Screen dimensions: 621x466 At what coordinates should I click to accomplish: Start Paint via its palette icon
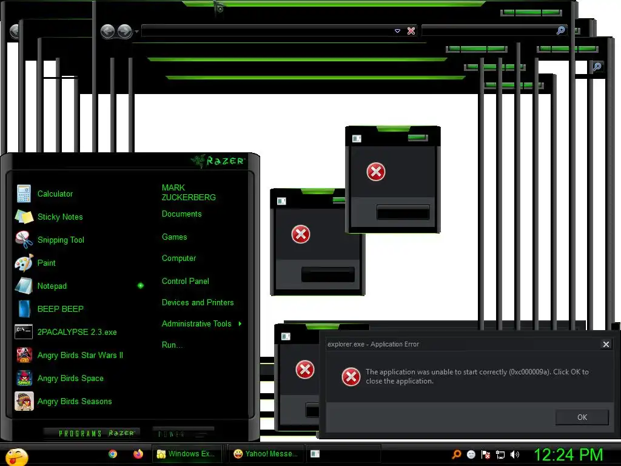point(24,263)
